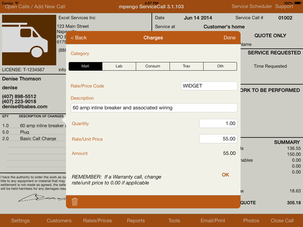Select the Basic Call Charge row

[38, 139]
